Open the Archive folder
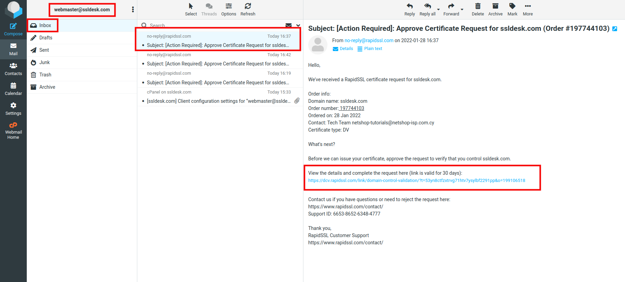625x282 pixels. [82, 87]
